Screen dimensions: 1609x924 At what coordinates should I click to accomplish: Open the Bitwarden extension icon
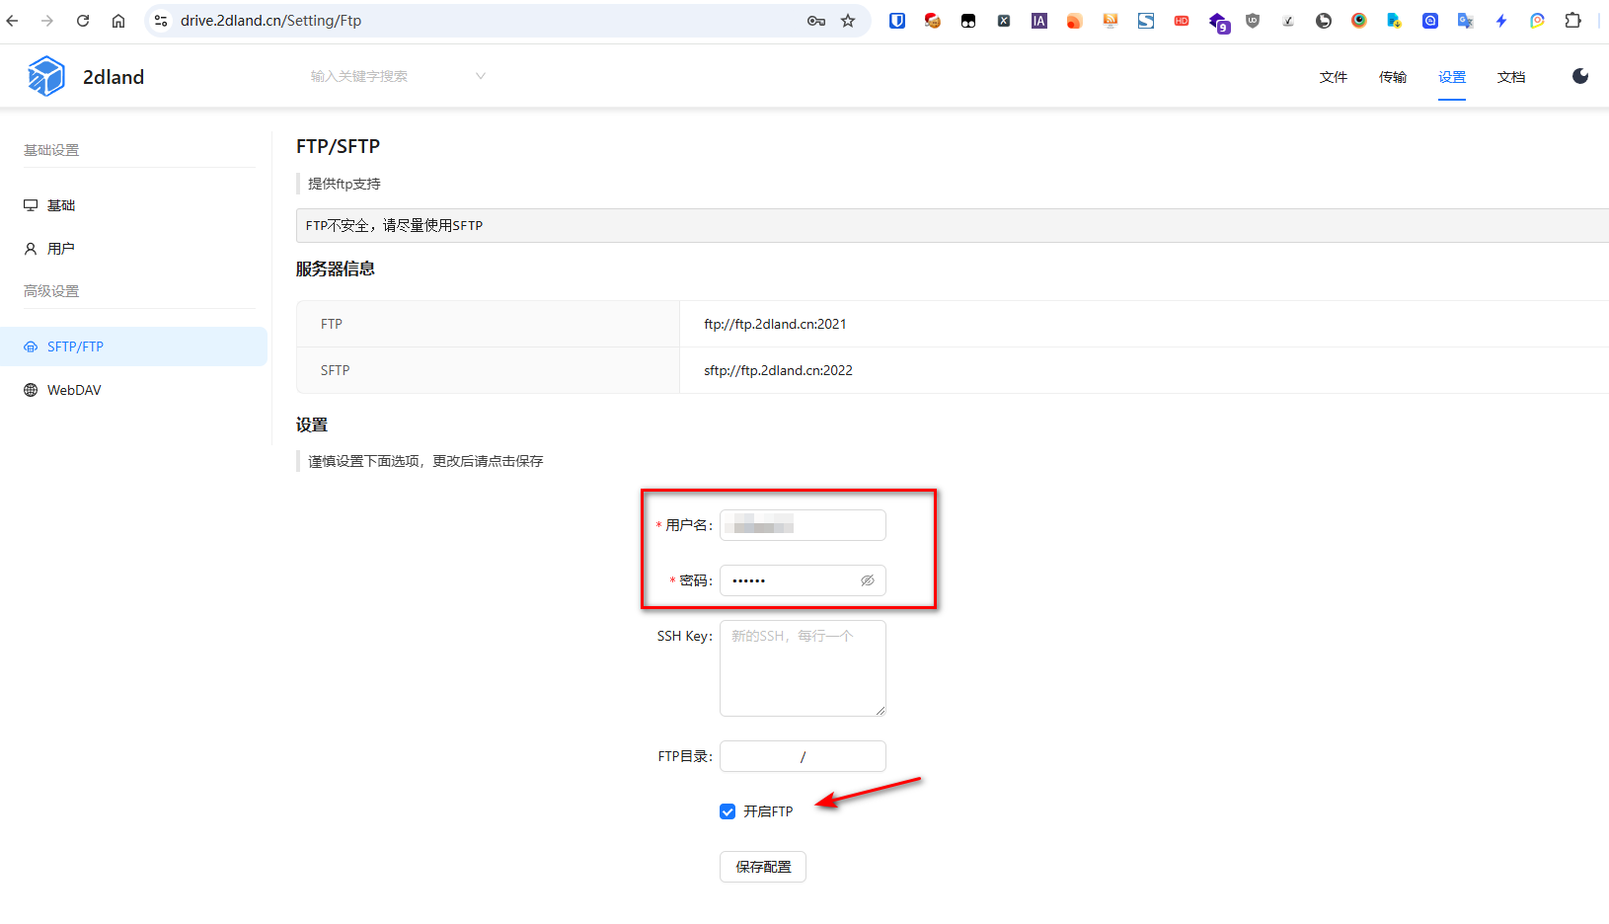[x=896, y=20]
